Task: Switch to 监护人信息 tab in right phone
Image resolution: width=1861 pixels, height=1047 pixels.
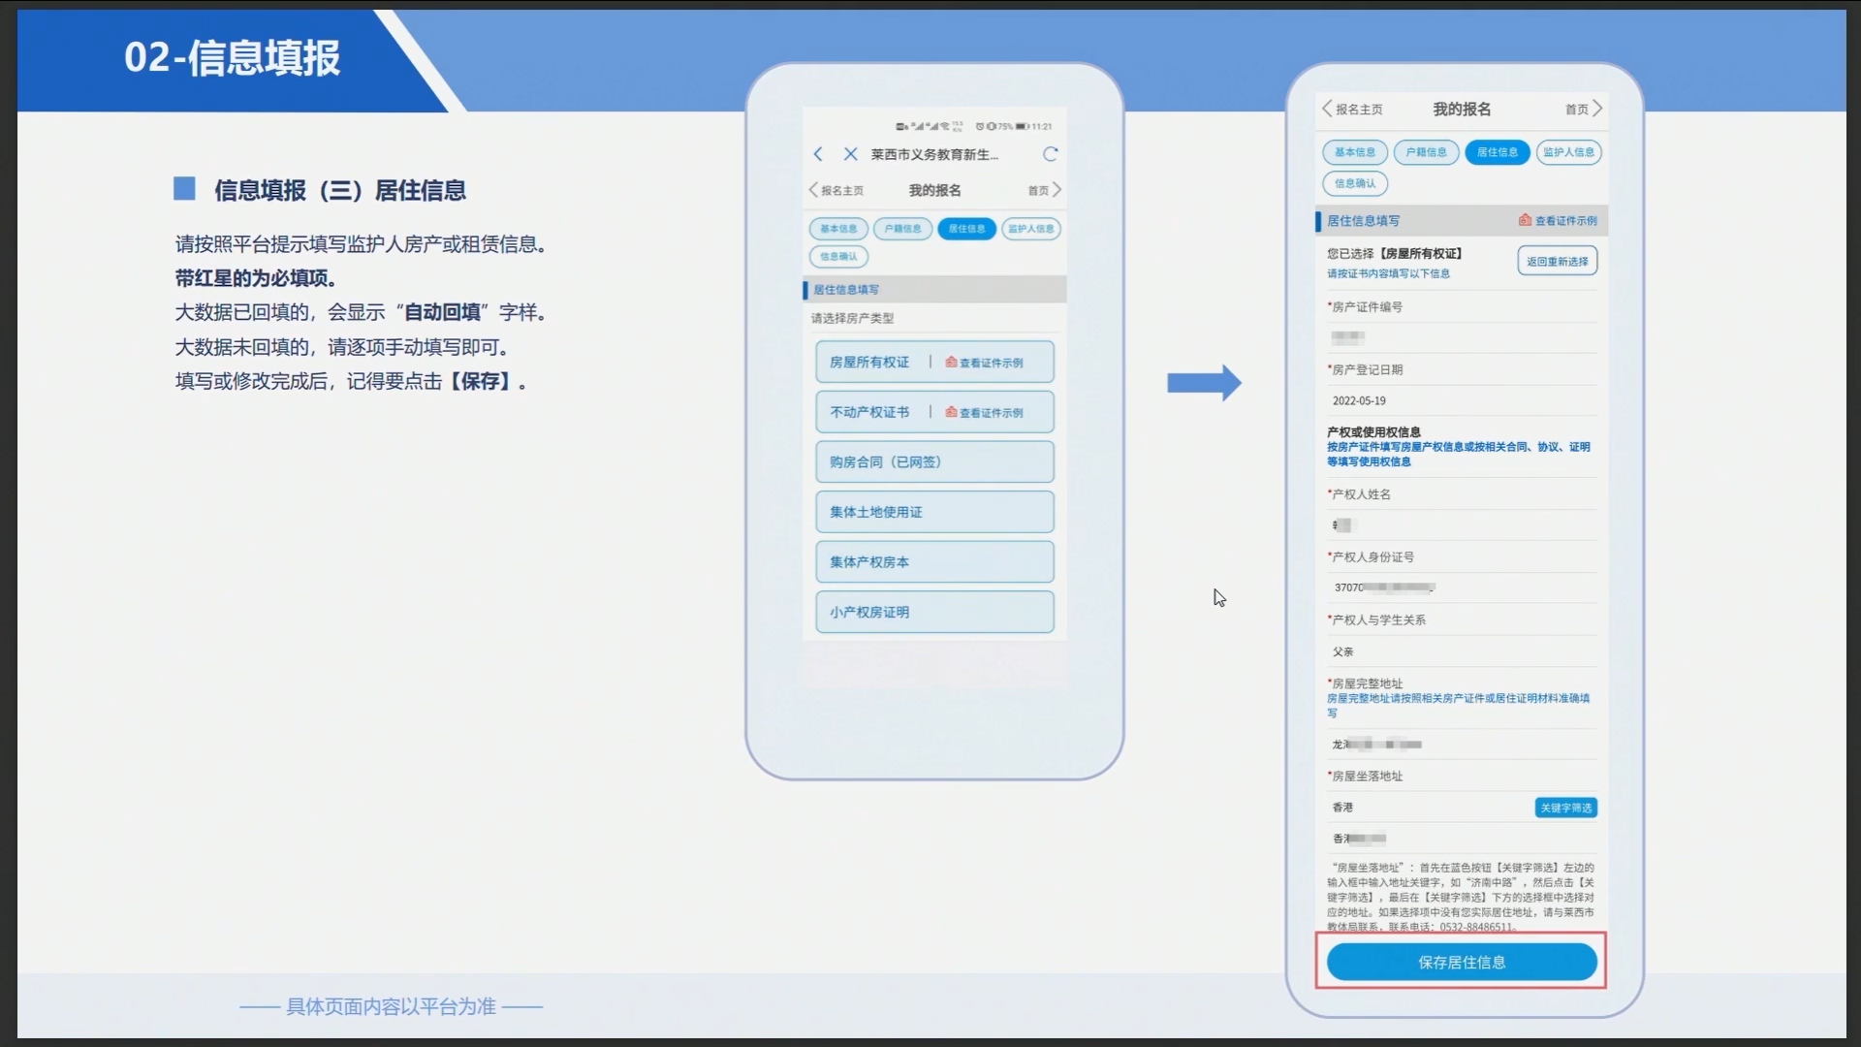Action: pos(1567,152)
